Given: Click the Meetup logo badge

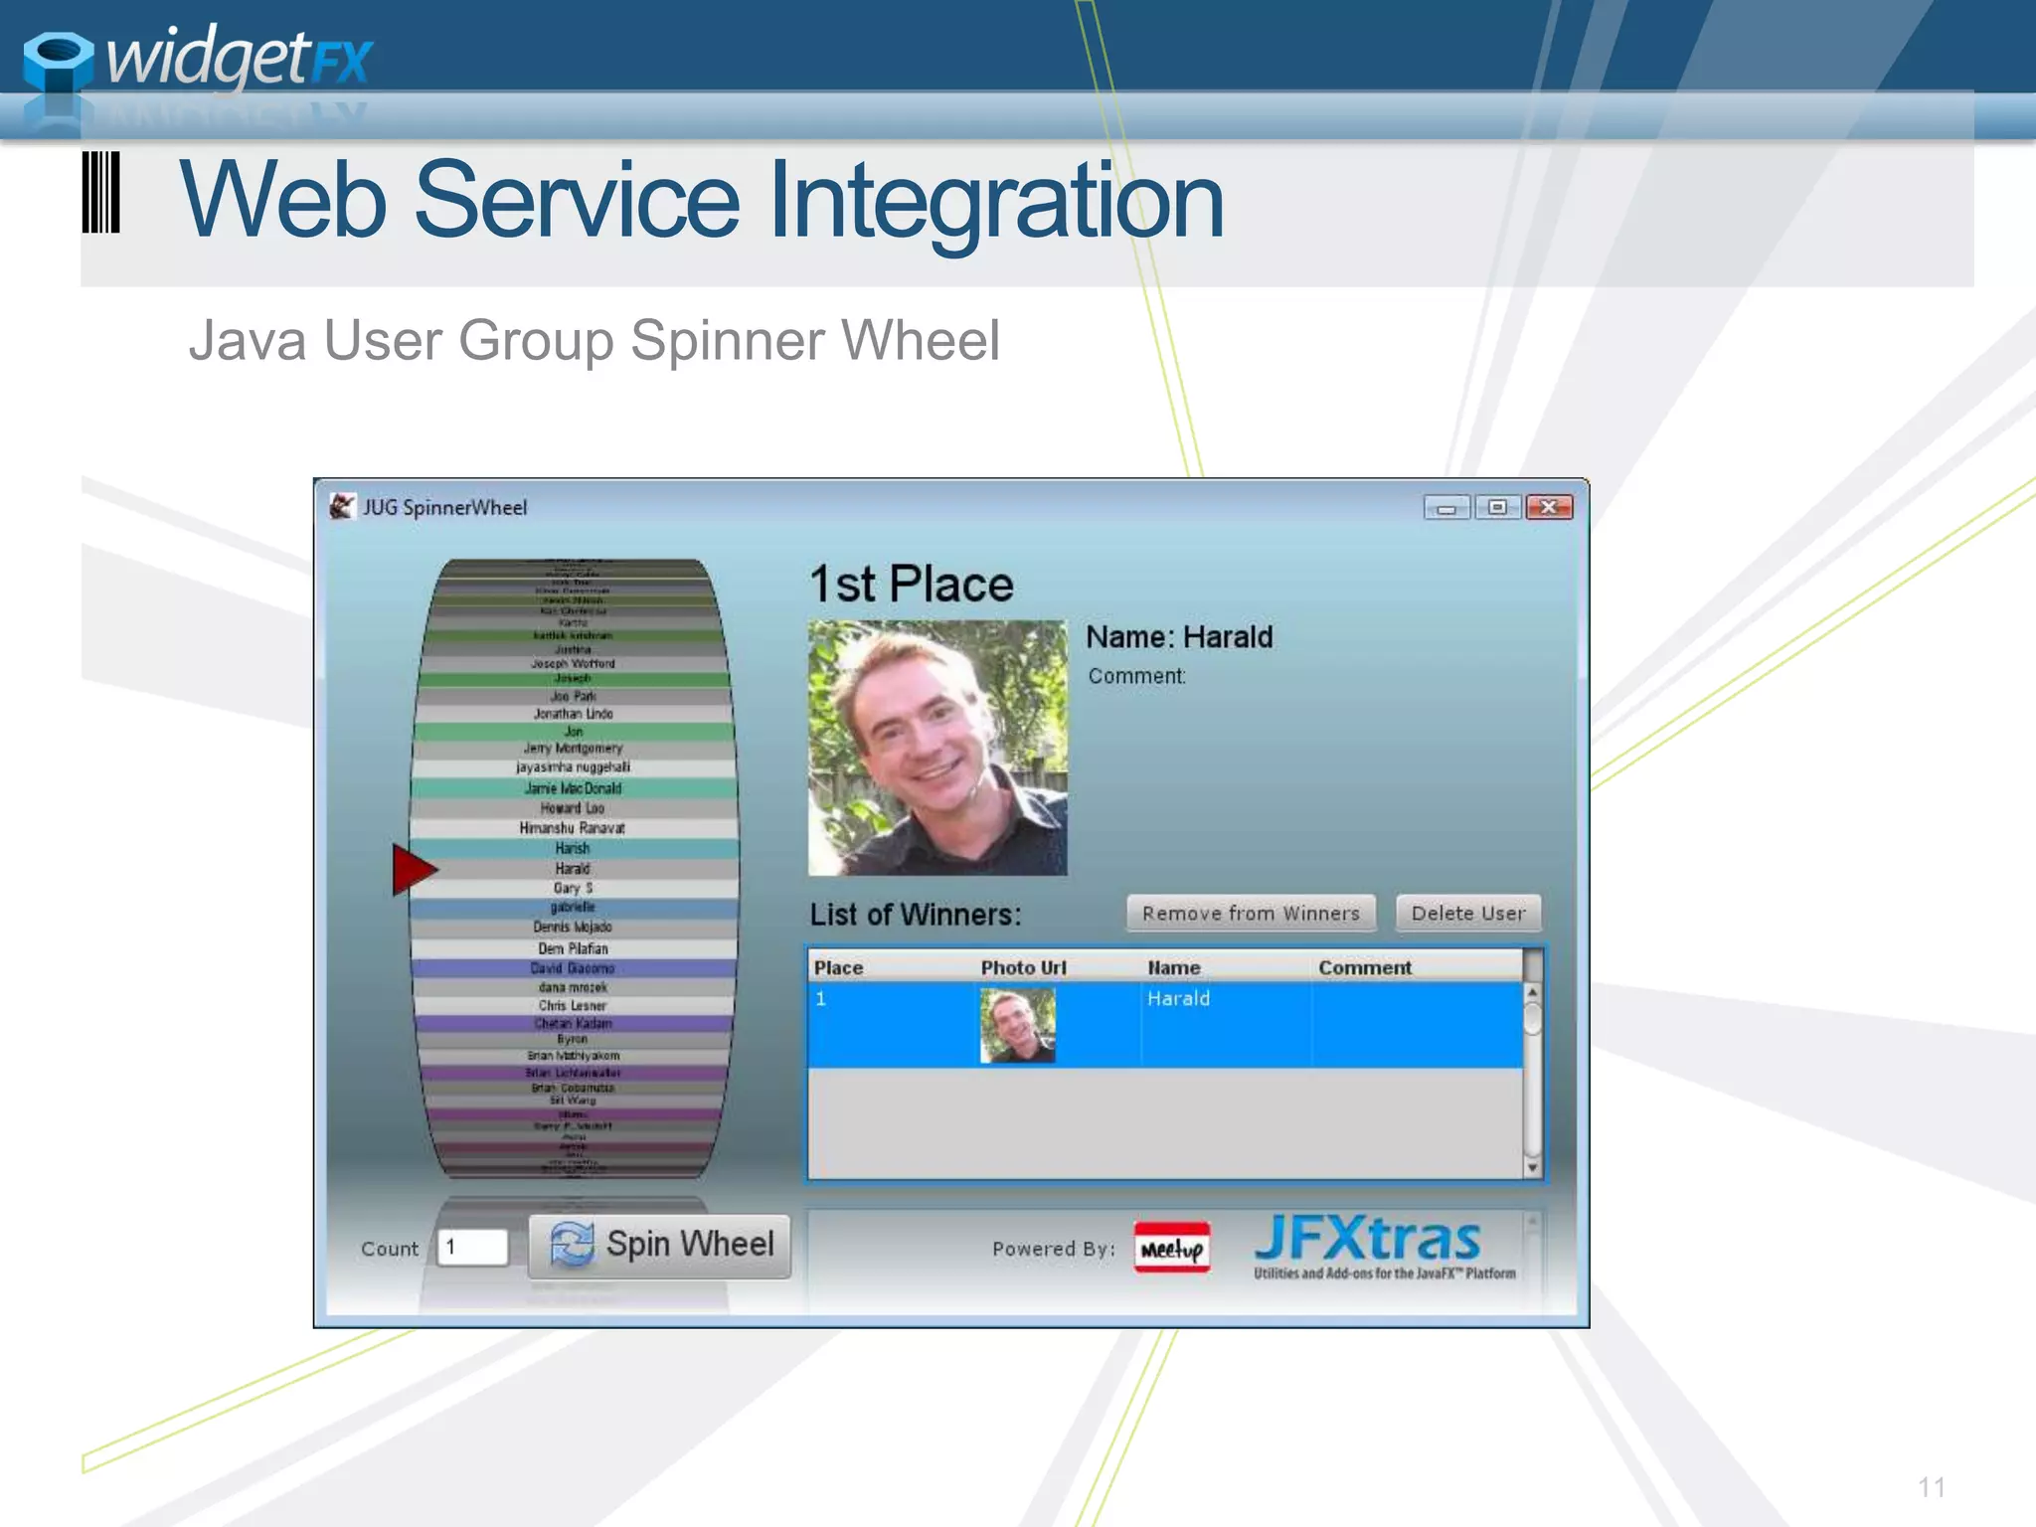Looking at the screenshot, I should [x=1172, y=1248].
